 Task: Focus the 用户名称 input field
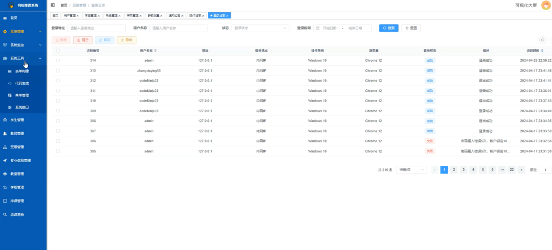(x=178, y=28)
